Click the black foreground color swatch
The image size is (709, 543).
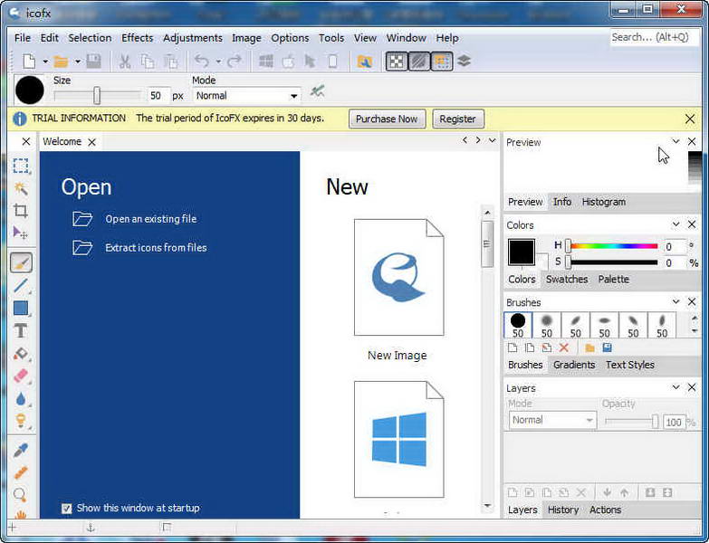pos(522,252)
